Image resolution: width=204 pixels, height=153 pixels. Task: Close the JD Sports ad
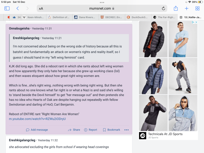coord(196,22)
